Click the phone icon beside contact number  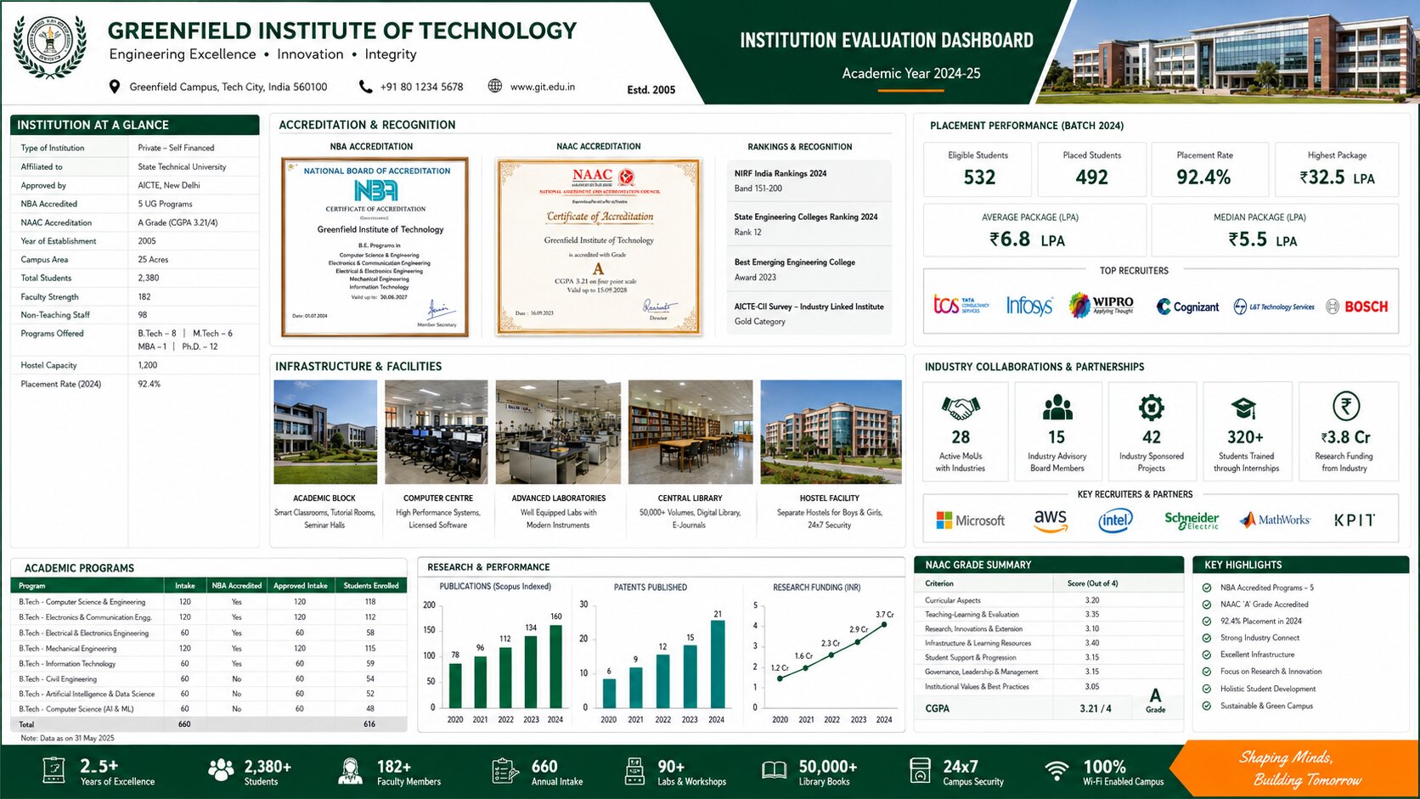click(x=365, y=87)
